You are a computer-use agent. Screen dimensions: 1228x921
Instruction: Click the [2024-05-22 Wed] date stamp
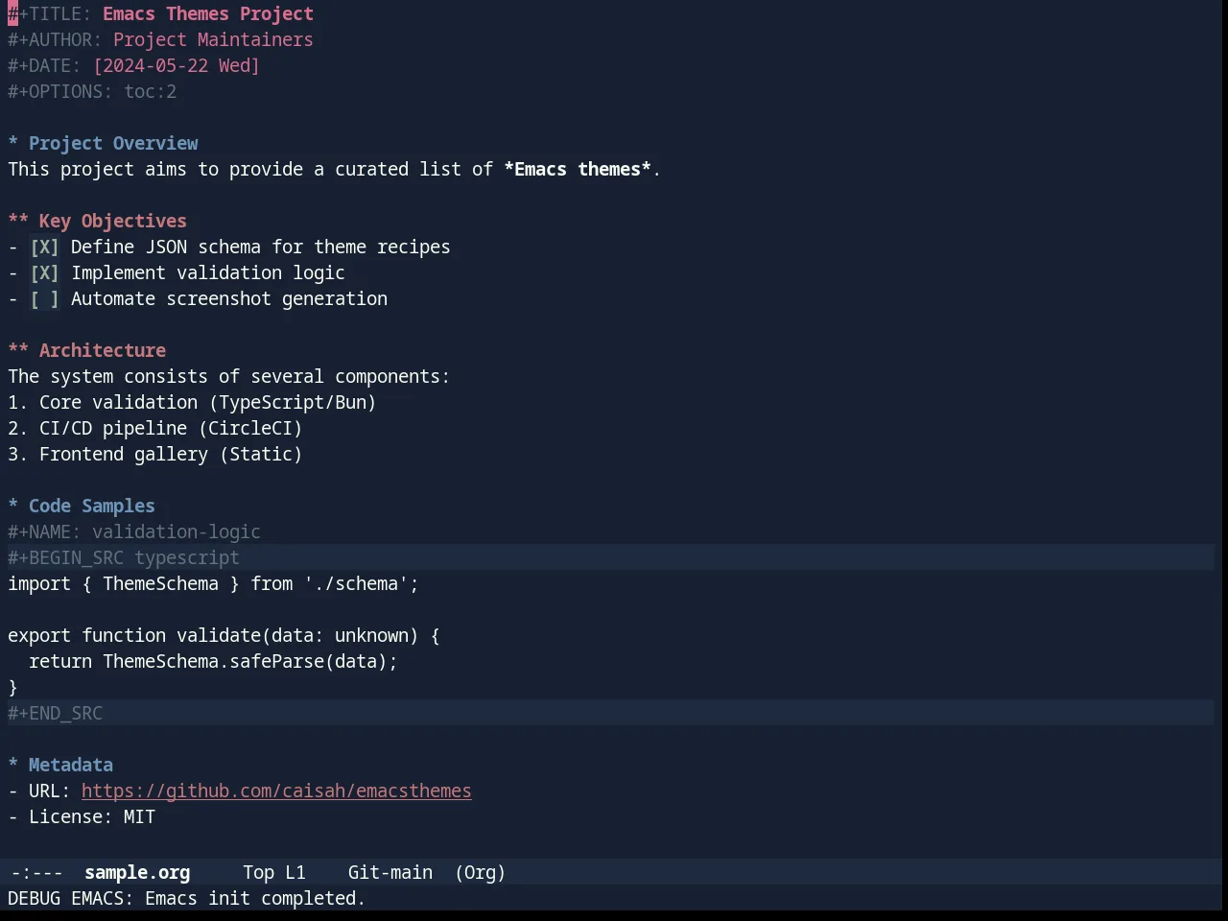click(x=177, y=66)
